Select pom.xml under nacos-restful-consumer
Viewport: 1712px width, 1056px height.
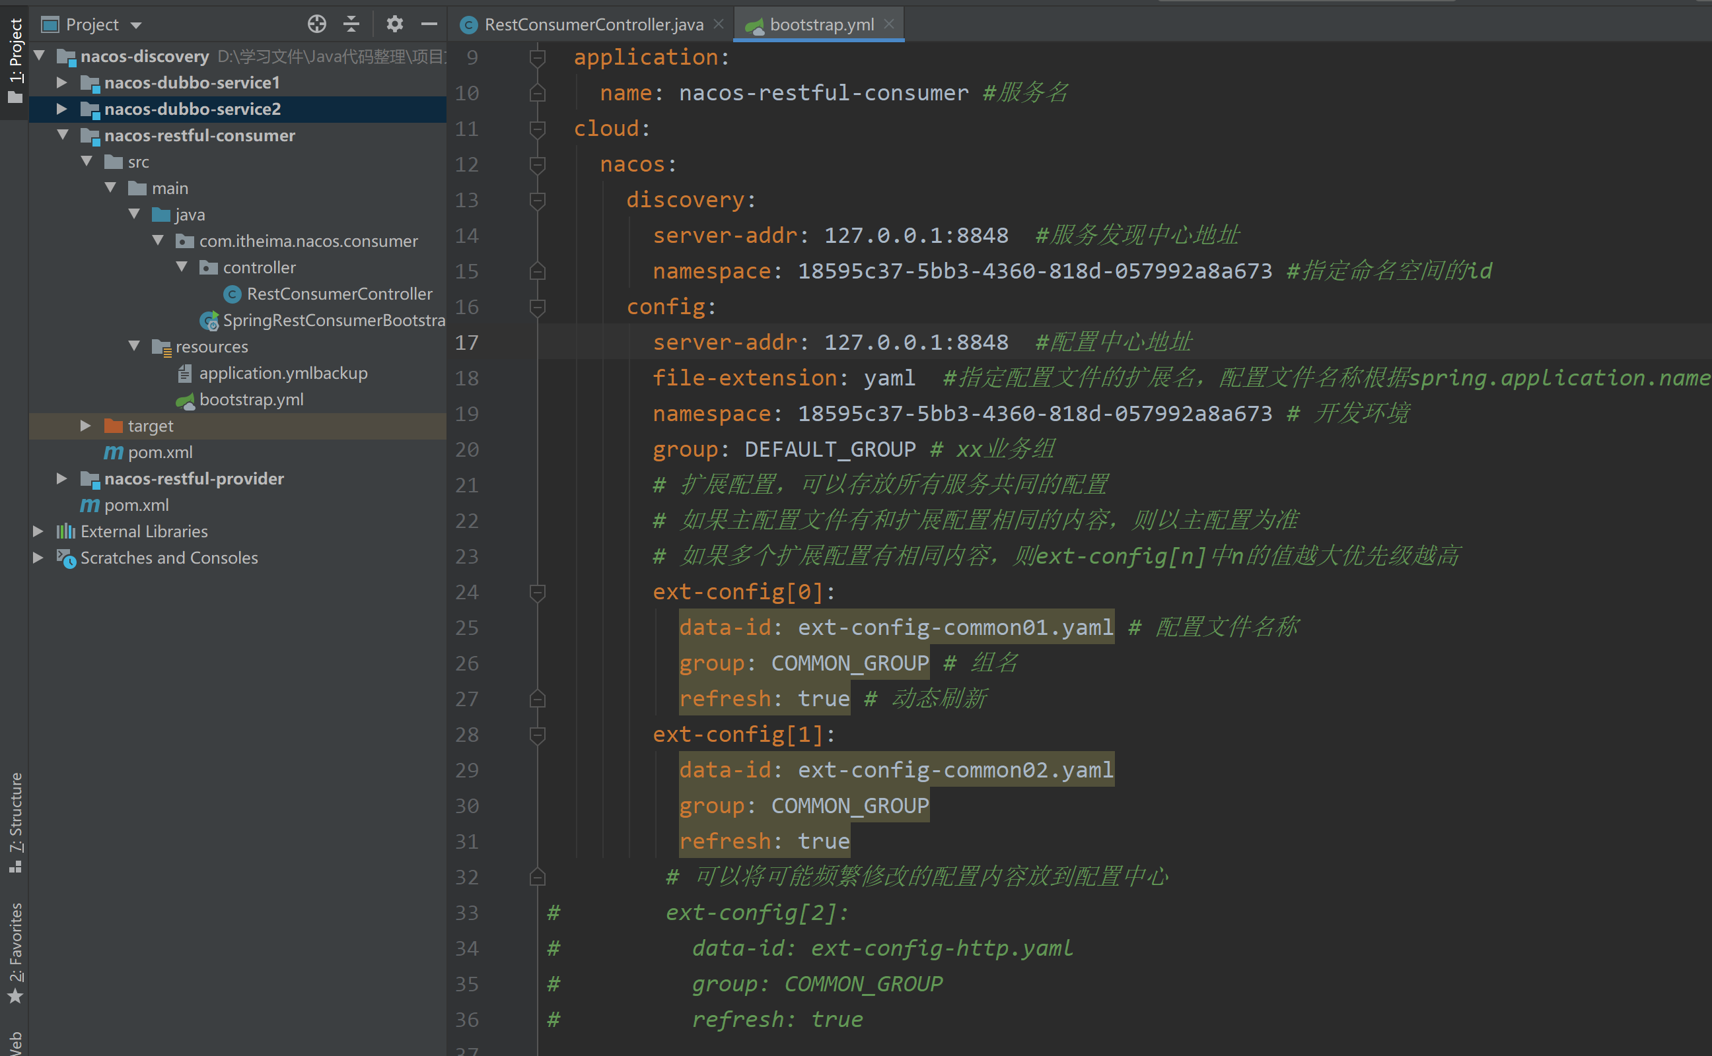160,453
